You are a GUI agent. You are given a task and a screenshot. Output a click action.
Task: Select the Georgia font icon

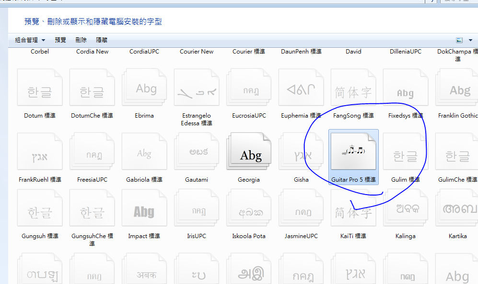point(249,151)
